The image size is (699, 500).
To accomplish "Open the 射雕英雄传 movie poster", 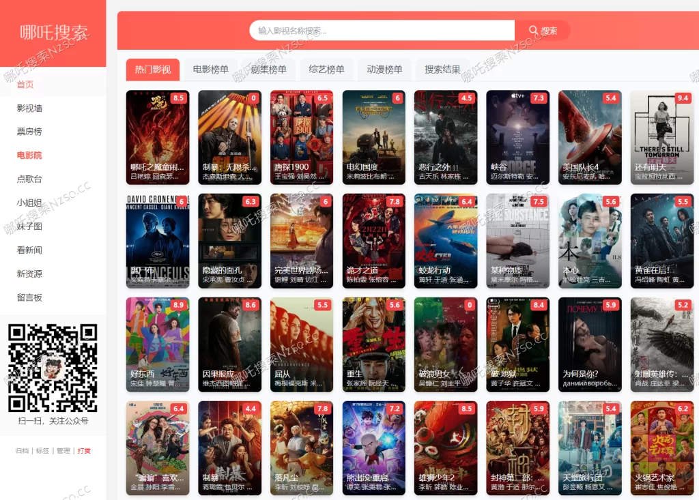I will [662, 344].
